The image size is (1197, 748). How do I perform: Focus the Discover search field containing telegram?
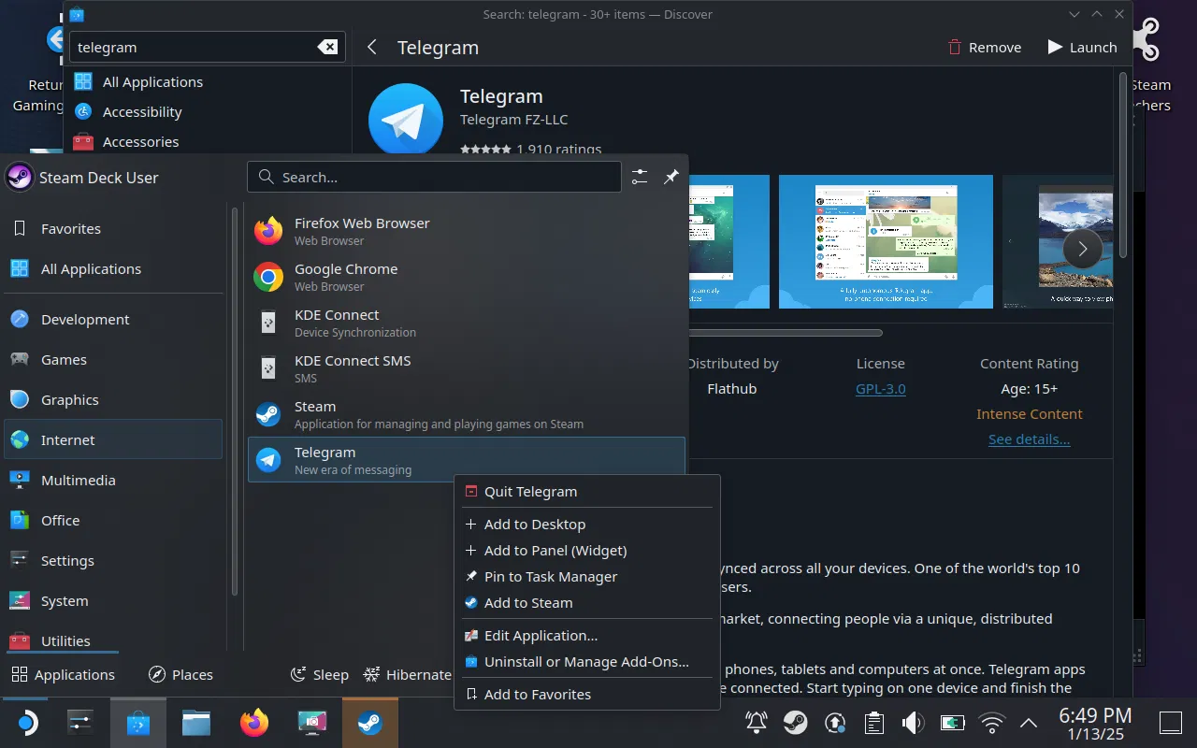coord(208,47)
